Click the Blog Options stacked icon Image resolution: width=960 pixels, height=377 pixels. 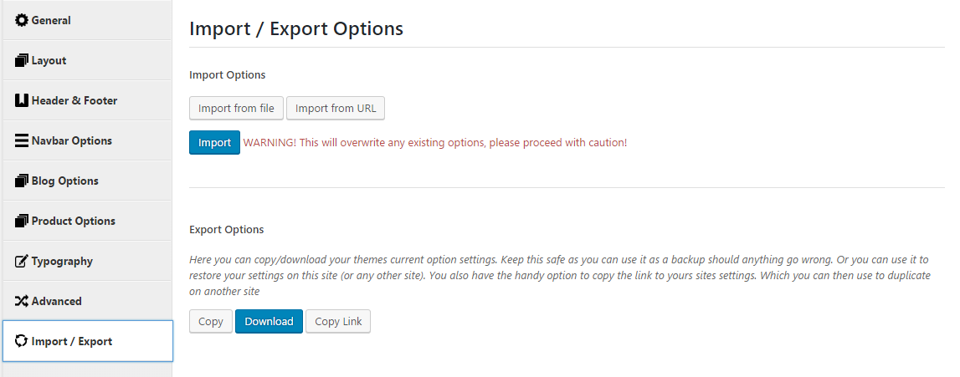(22, 181)
